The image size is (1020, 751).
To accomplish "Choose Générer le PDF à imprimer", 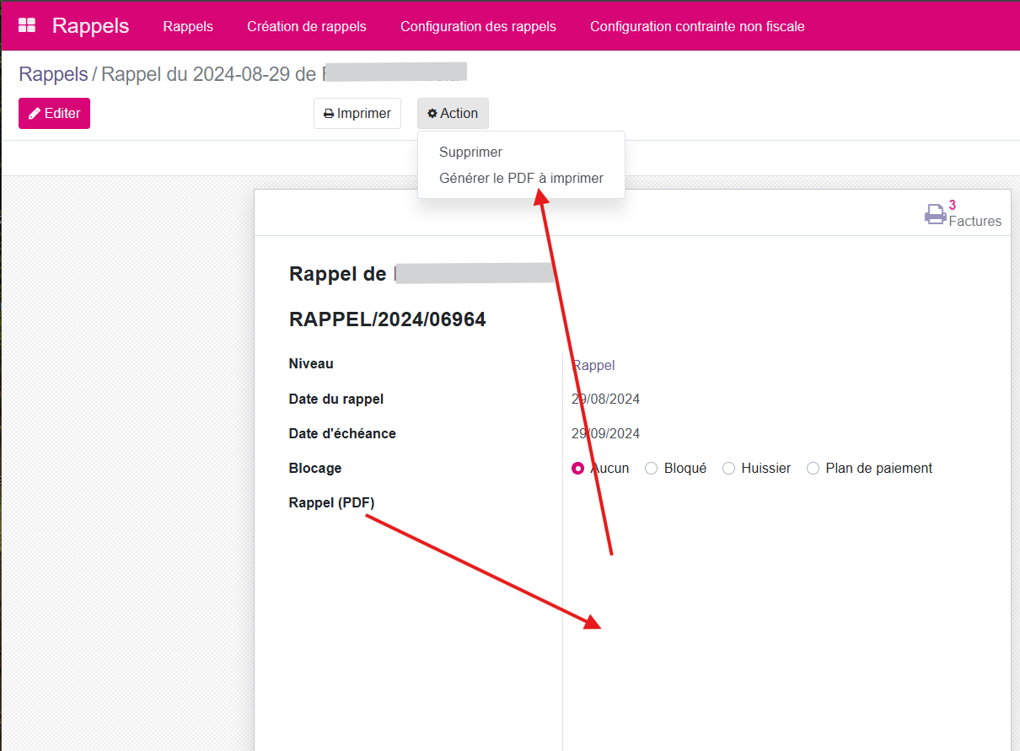I will pos(521,179).
